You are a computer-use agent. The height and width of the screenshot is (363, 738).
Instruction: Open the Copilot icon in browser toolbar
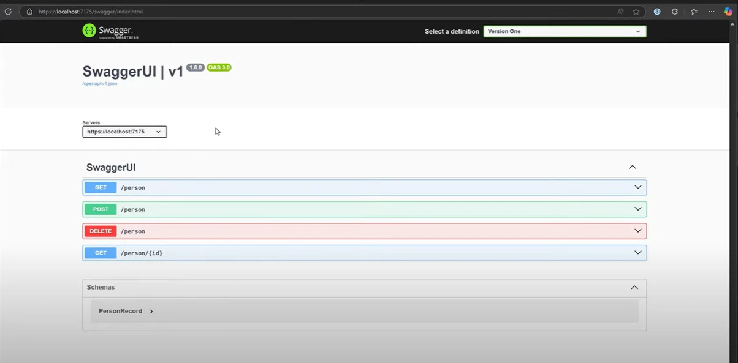[728, 11]
